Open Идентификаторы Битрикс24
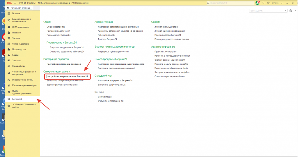 click(168, 35)
